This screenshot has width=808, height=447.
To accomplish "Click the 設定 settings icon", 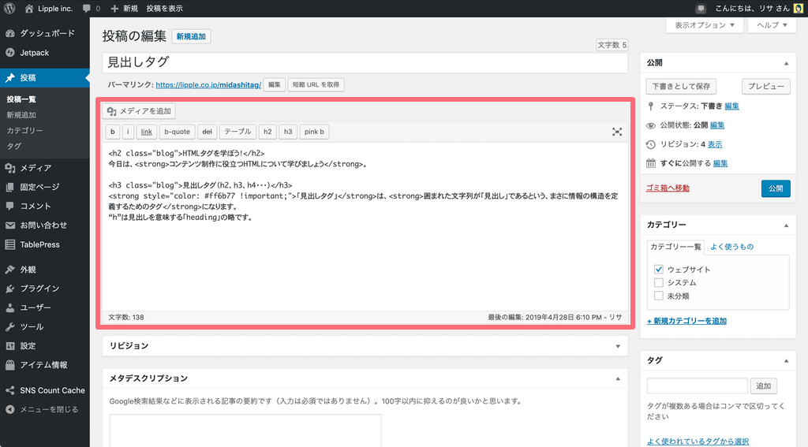I will 9,345.
